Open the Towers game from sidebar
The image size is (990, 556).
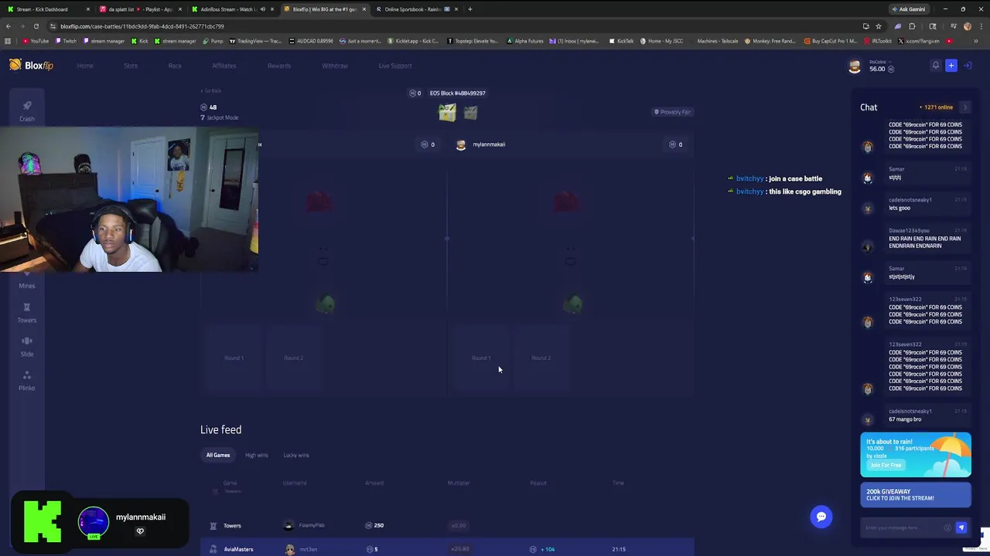(27, 313)
